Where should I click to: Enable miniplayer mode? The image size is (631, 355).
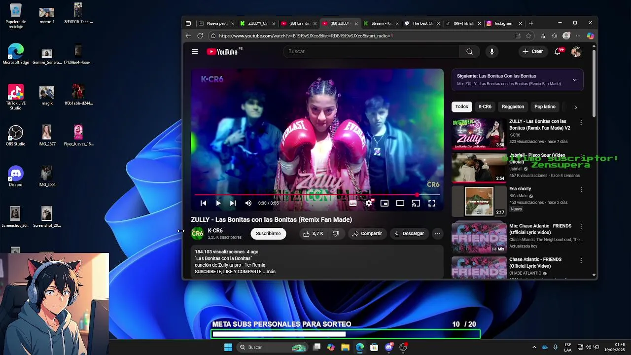click(385, 203)
